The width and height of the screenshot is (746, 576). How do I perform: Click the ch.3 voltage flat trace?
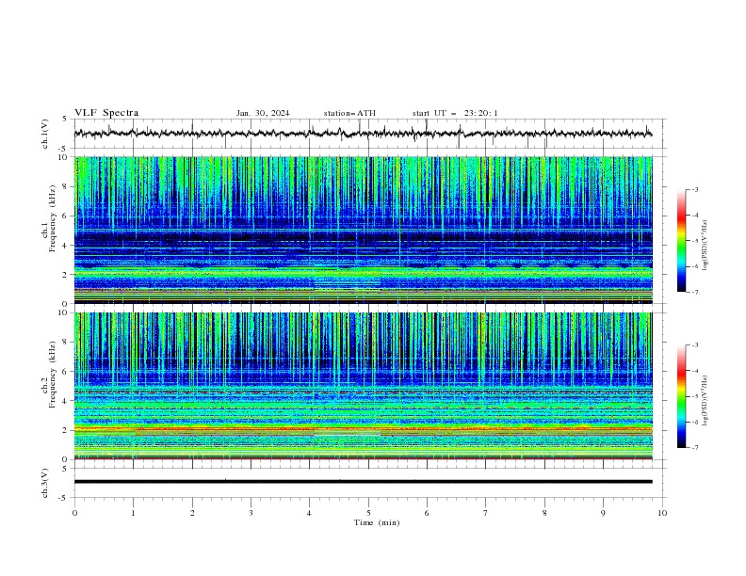click(363, 482)
